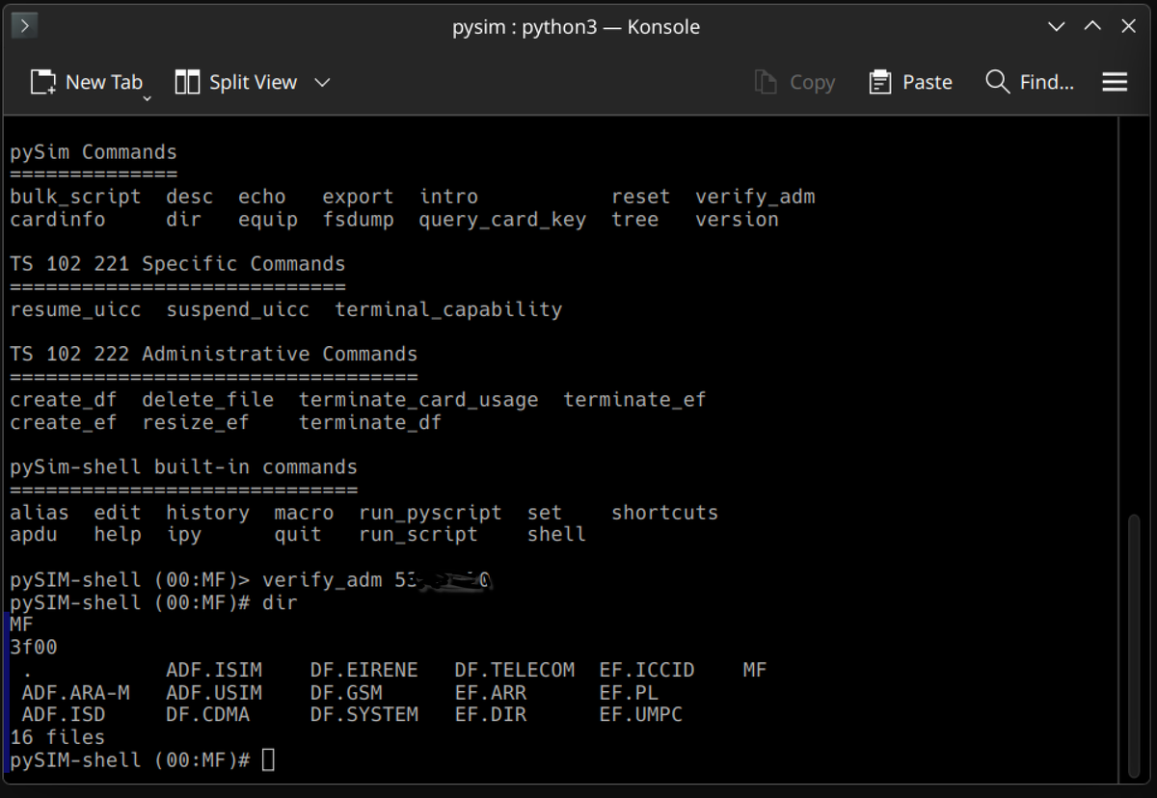1157x798 pixels.
Task: Click the terminal prompt cursor
Action: pyautogui.click(x=268, y=760)
